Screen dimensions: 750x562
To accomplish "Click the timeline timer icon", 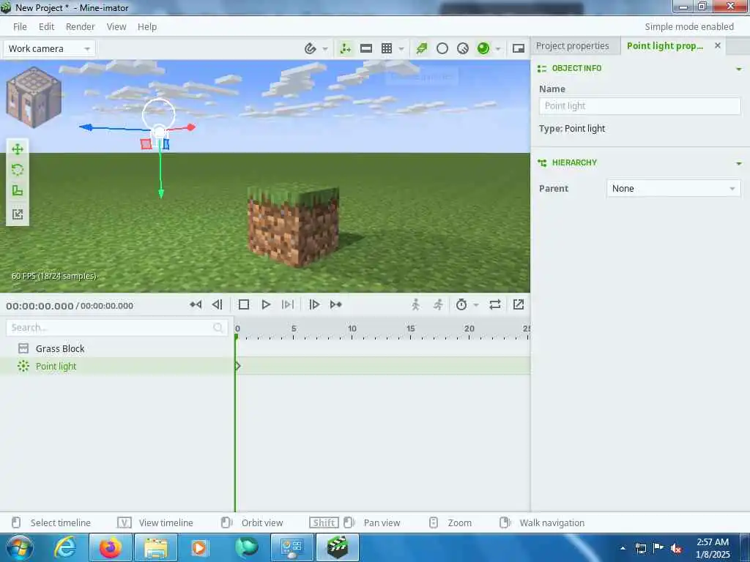I will click(461, 304).
